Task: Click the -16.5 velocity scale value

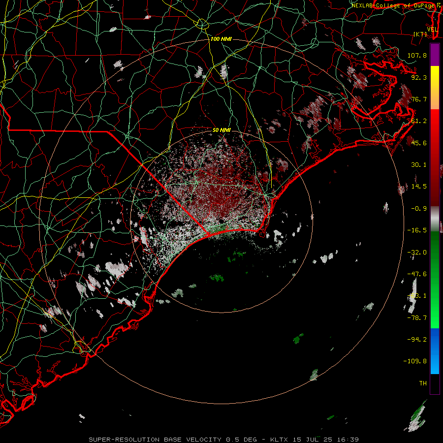Action: (417, 230)
